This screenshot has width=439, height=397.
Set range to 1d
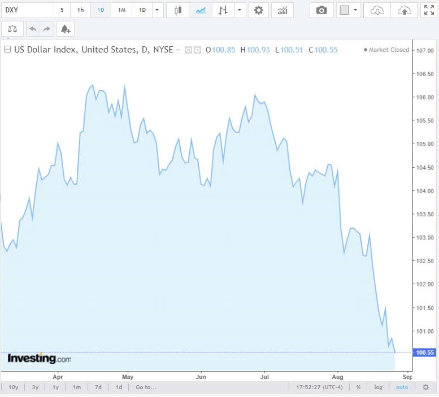119,387
